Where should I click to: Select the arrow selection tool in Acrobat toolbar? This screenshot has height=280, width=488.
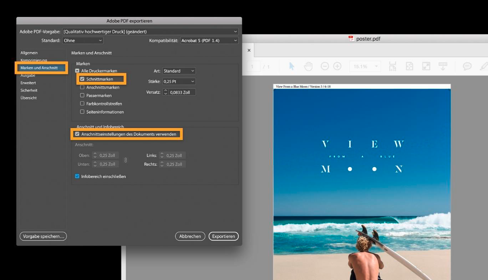292,66
